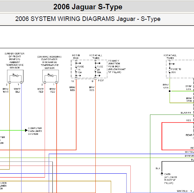The width and height of the screenshot is (194, 193).
Task: Click the BRN/RED label under evaporator sensor pin 1
Action: click(52, 90)
